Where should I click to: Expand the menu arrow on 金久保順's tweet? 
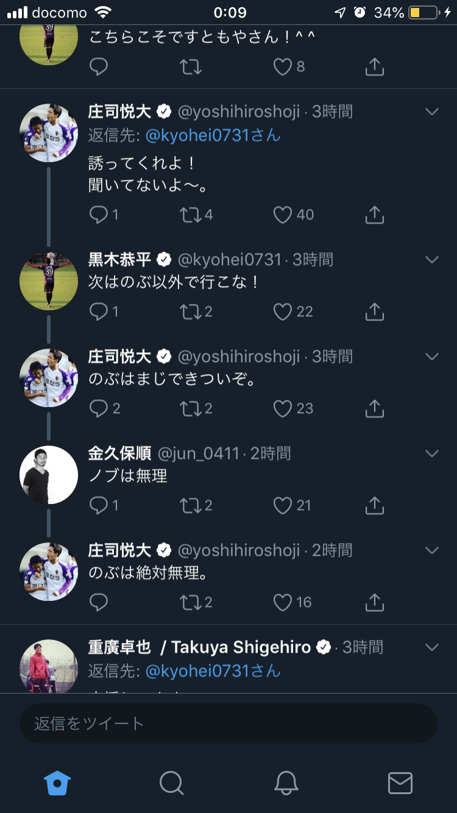click(x=432, y=453)
